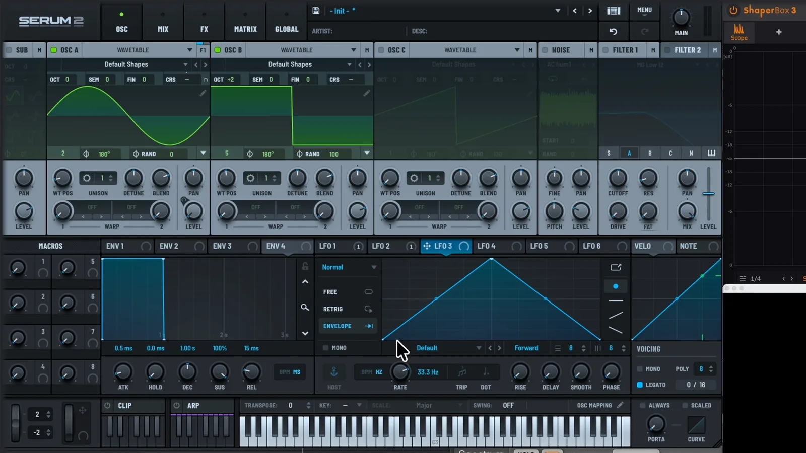806x453 pixels.
Task: Click the LFO BPM HZ rate switch
Action: pyautogui.click(x=372, y=372)
